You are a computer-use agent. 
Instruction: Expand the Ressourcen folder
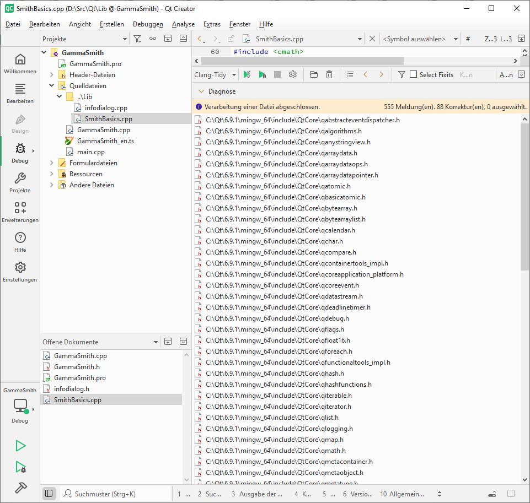pyautogui.click(x=52, y=174)
